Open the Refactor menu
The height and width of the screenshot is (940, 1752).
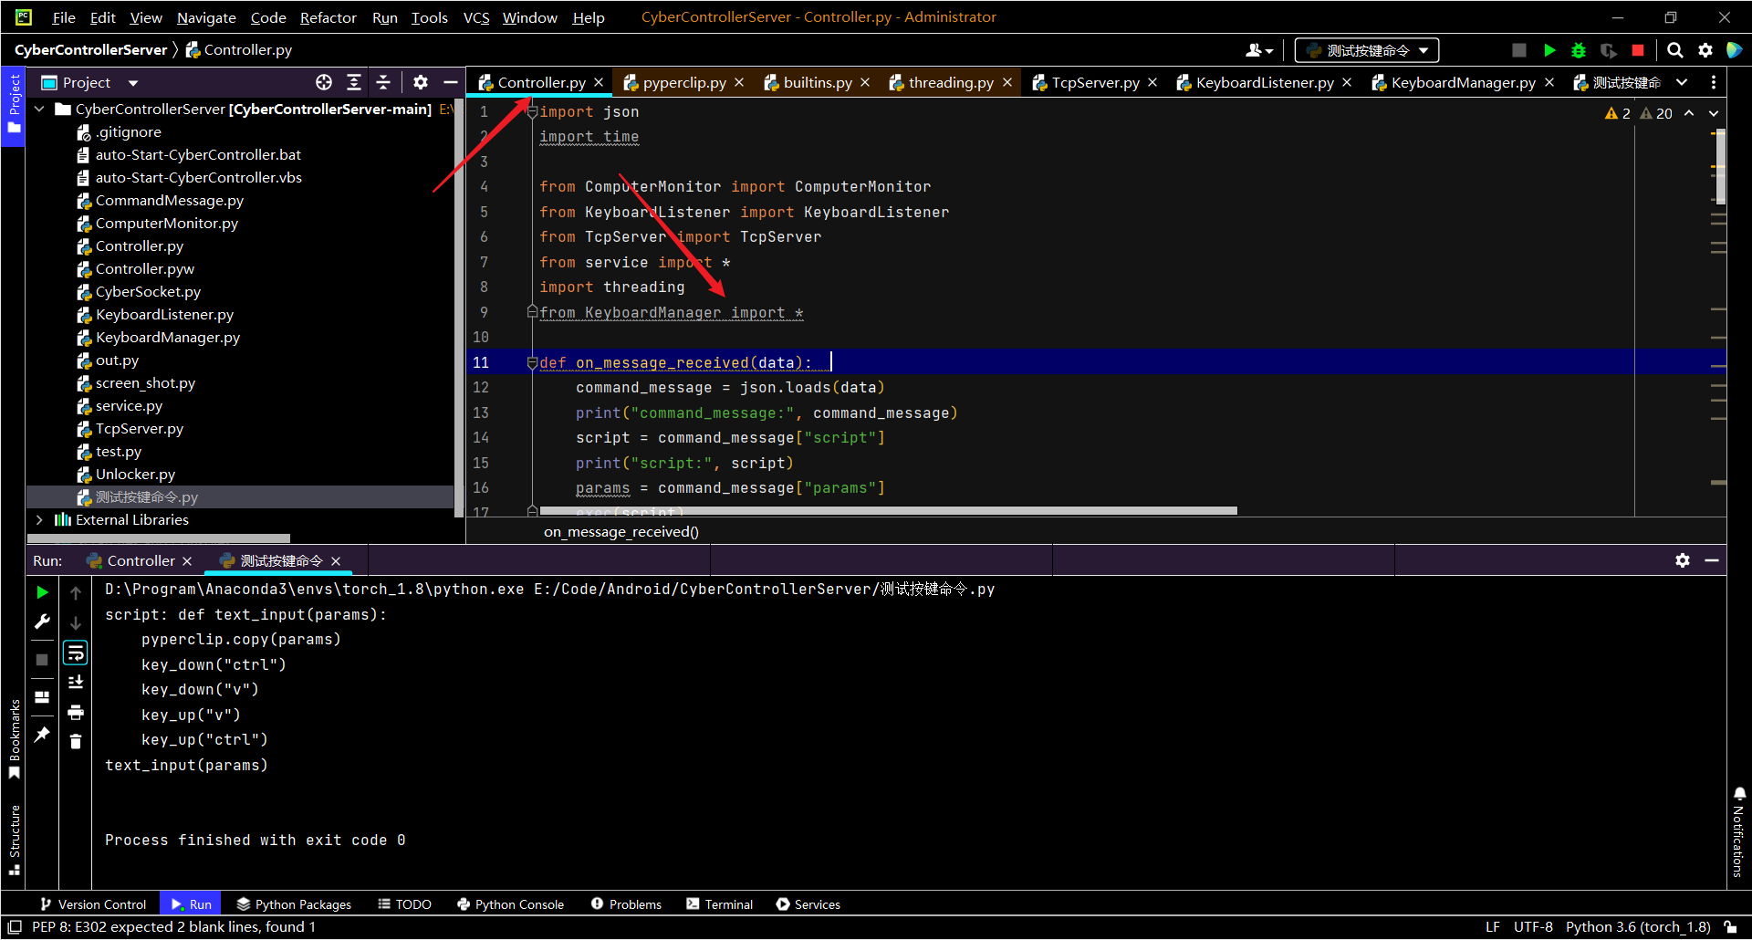coord(328,17)
